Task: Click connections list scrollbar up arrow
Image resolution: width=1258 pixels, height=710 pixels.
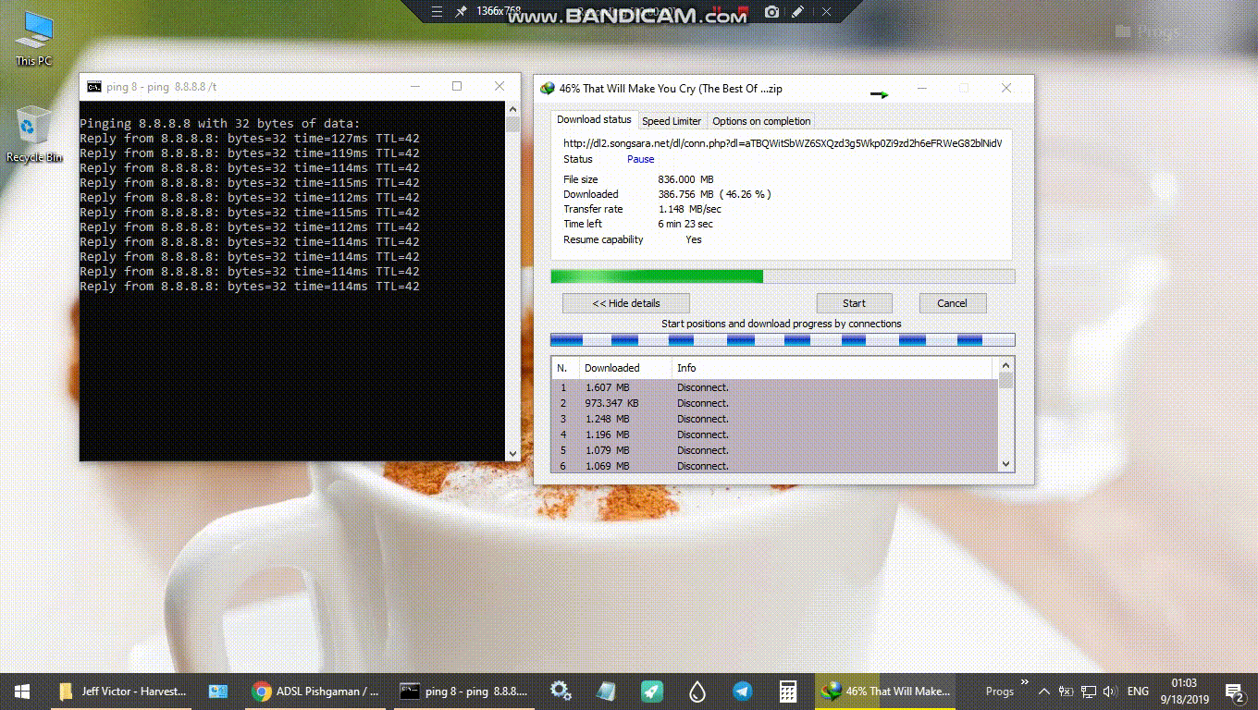Action: pyautogui.click(x=1005, y=366)
